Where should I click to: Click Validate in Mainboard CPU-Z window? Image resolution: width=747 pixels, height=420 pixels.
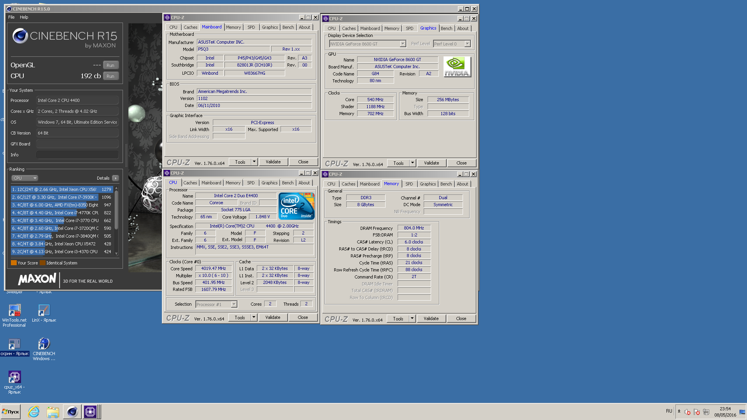(x=273, y=162)
